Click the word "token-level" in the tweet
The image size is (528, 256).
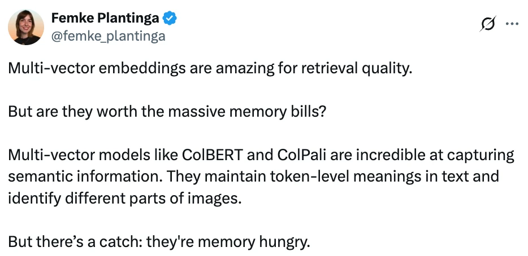pyautogui.click(x=331, y=176)
